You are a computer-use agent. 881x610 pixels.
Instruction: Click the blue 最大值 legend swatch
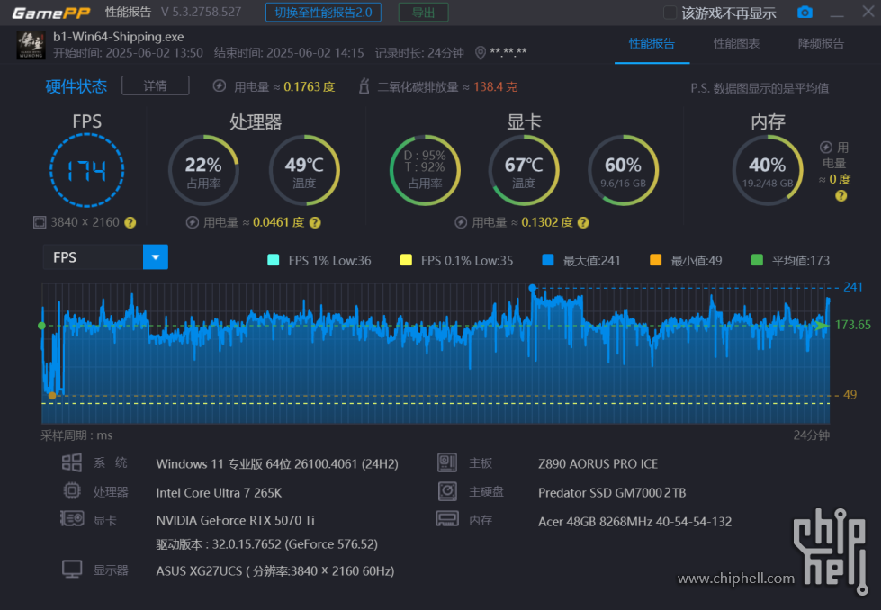click(548, 260)
